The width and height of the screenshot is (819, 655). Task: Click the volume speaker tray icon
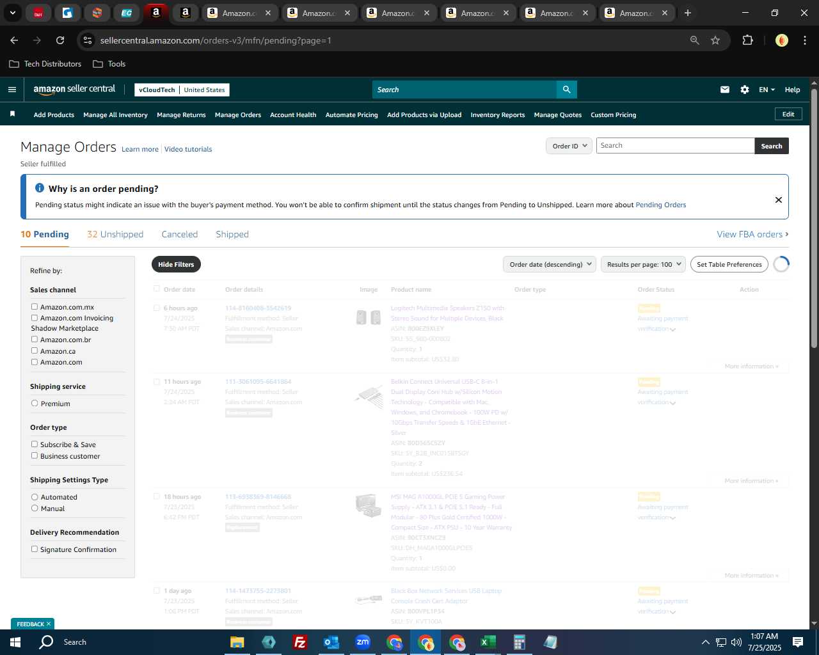click(736, 642)
